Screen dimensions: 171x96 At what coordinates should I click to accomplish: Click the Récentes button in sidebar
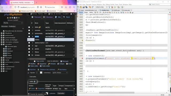point(5,26)
